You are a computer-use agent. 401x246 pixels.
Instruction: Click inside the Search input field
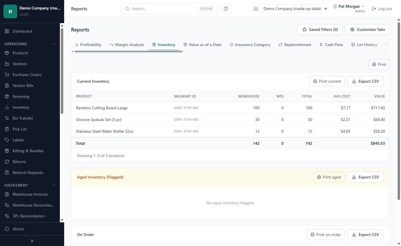(x=169, y=9)
